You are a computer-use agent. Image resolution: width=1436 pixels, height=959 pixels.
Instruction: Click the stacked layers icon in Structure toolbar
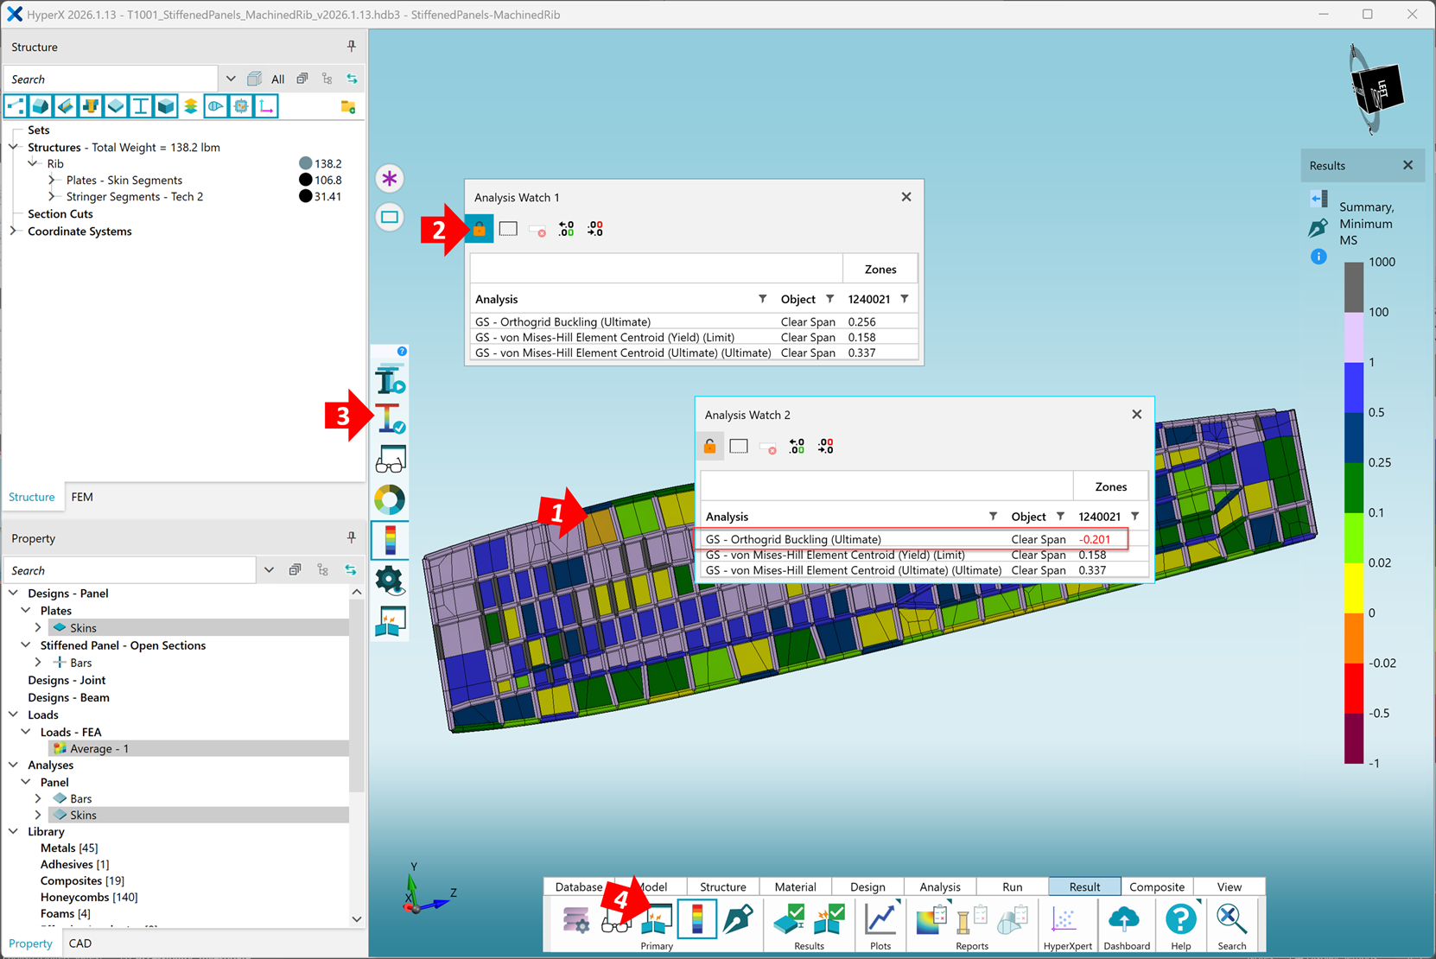191,106
